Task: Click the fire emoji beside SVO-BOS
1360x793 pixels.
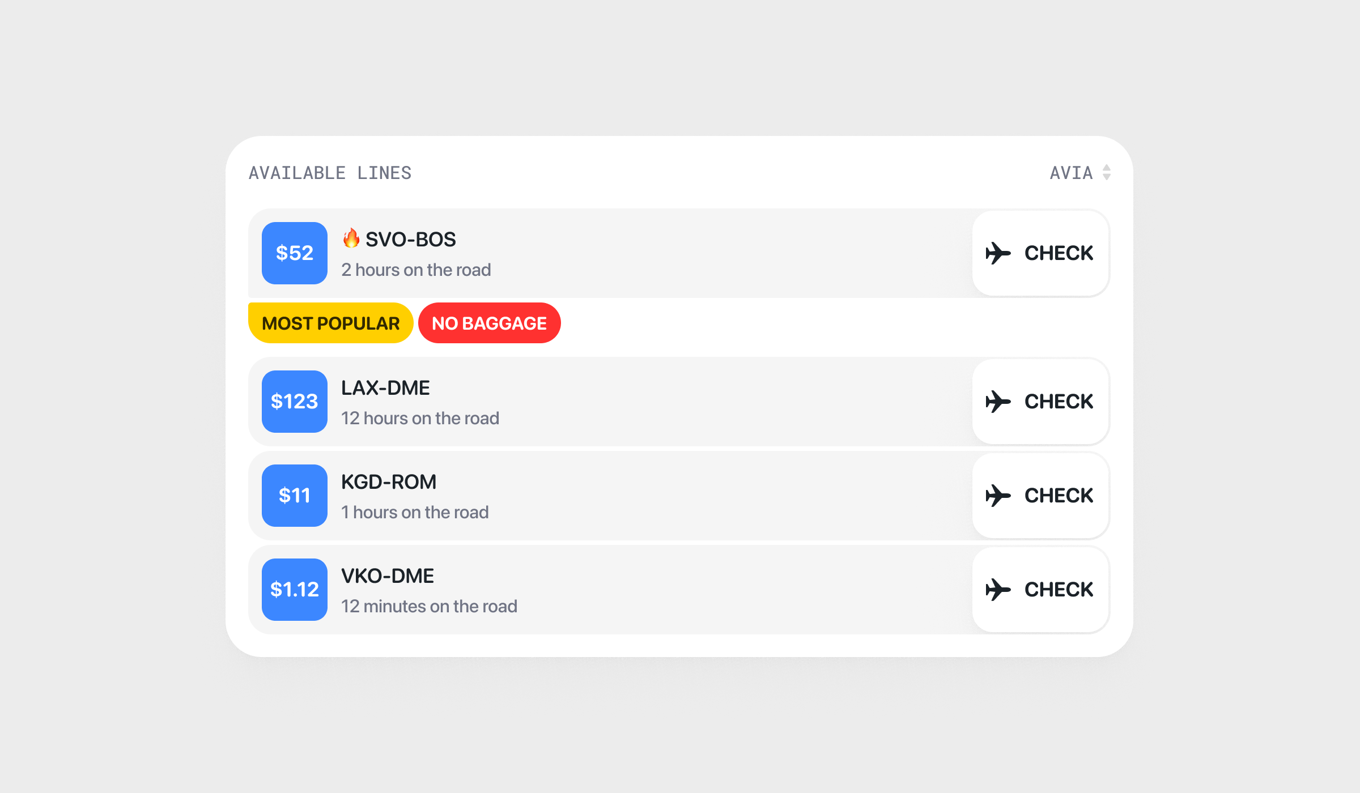Action: [x=351, y=238]
